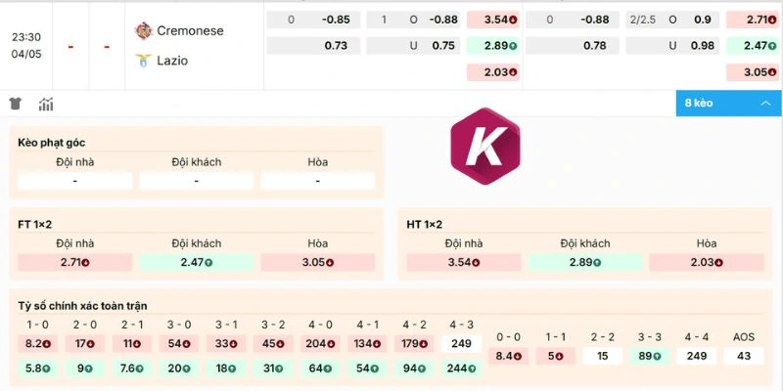
Task: Pick FT 1×2 Đội nhà odds 2.71
Action: 75,262
